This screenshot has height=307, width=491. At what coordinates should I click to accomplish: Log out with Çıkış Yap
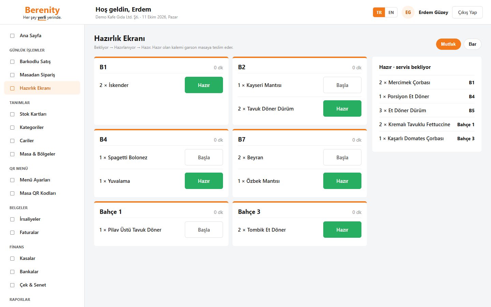tap(467, 12)
